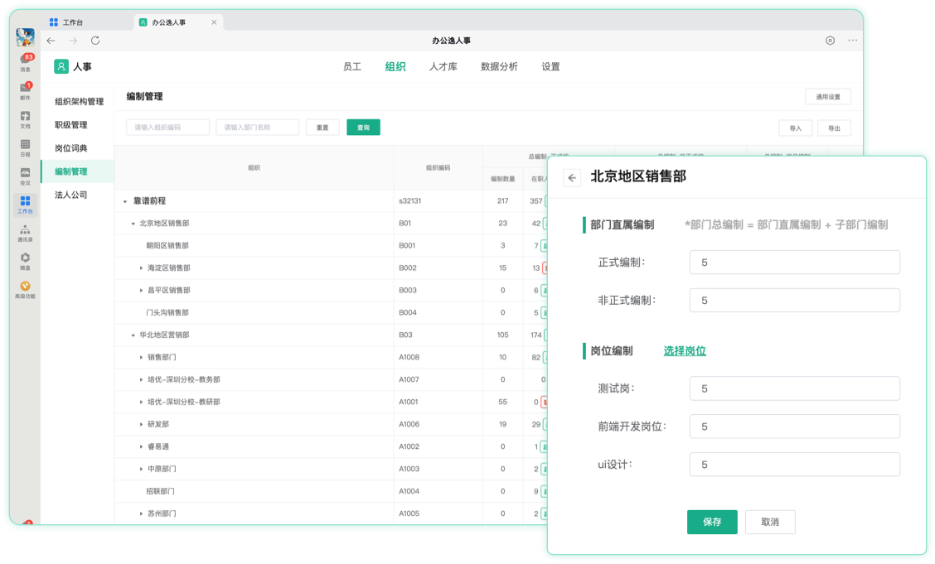
Task: Go to 法人公司 in left nav
Action: (x=71, y=194)
